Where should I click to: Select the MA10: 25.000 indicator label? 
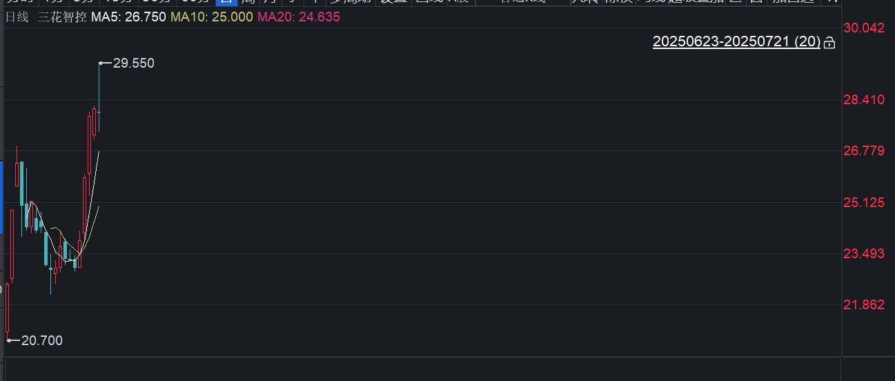click(x=211, y=17)
